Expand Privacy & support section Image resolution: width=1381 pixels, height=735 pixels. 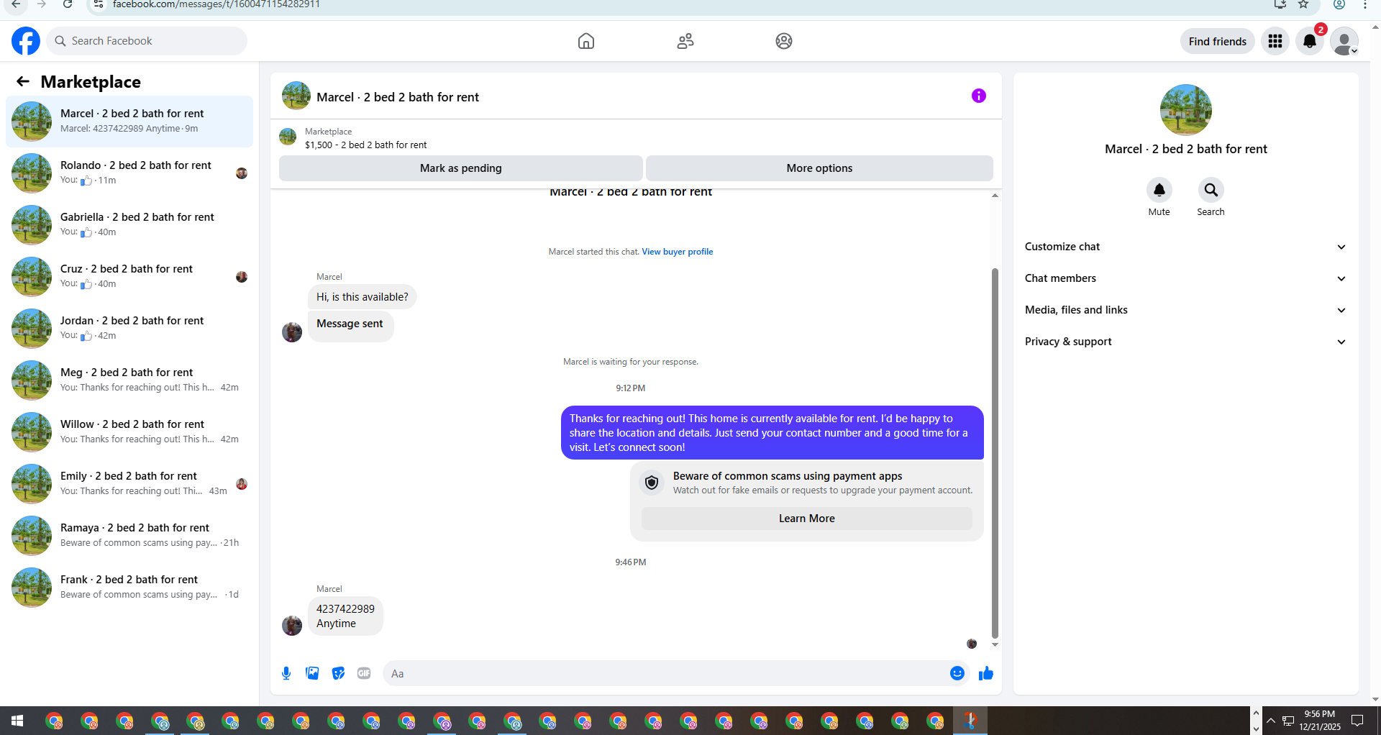[x=1186, y=342]
